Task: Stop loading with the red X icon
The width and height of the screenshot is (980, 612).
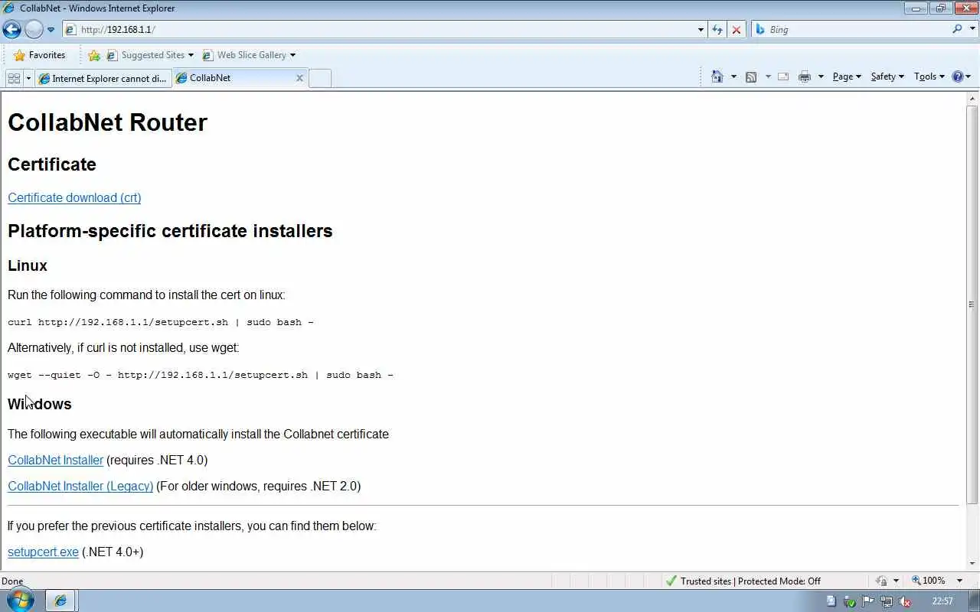Action: click(x=737, y=29)
